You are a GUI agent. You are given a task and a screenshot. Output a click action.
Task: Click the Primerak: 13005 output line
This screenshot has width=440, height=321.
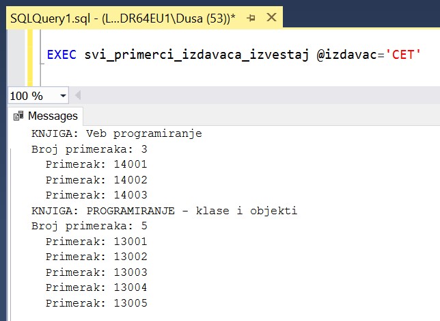[x=96, y=303]
